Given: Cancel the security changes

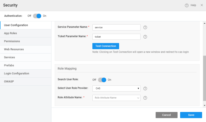Looking at the screenshot, I should tap(166, 115).
